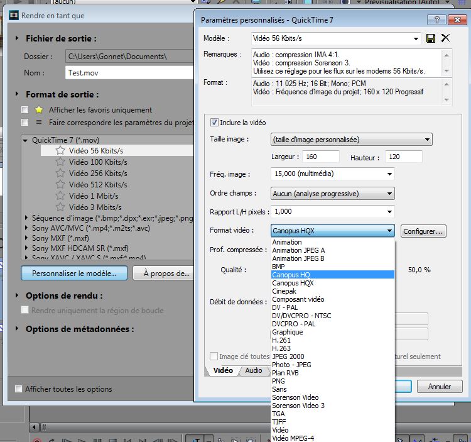Check Afficher toutes les options
The image size is (471, 442).
18,389
